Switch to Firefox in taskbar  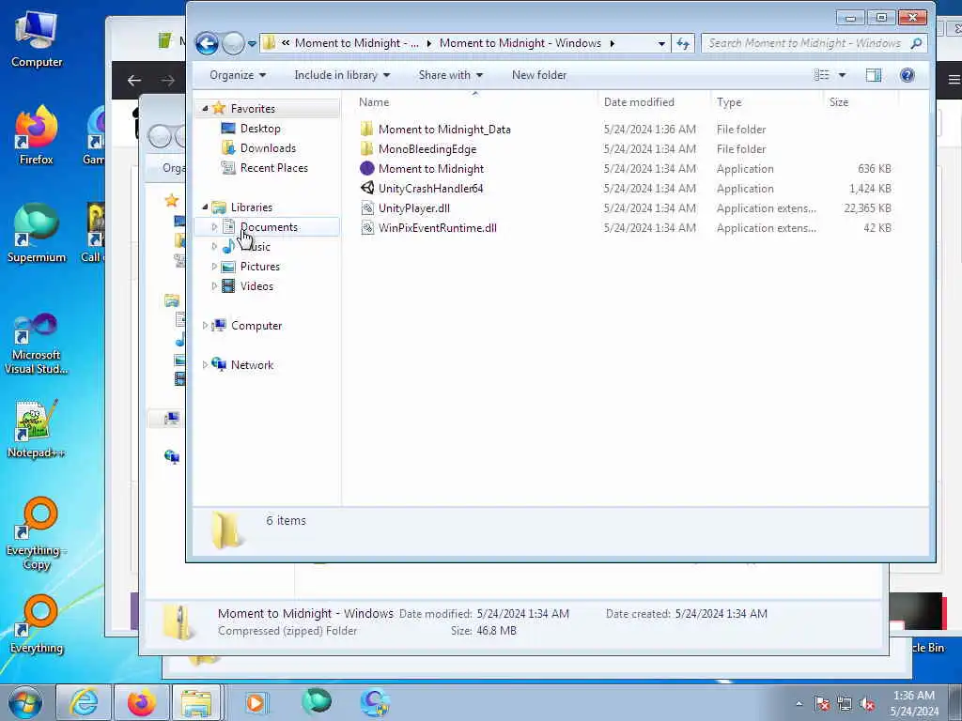(x=141, y=702)
